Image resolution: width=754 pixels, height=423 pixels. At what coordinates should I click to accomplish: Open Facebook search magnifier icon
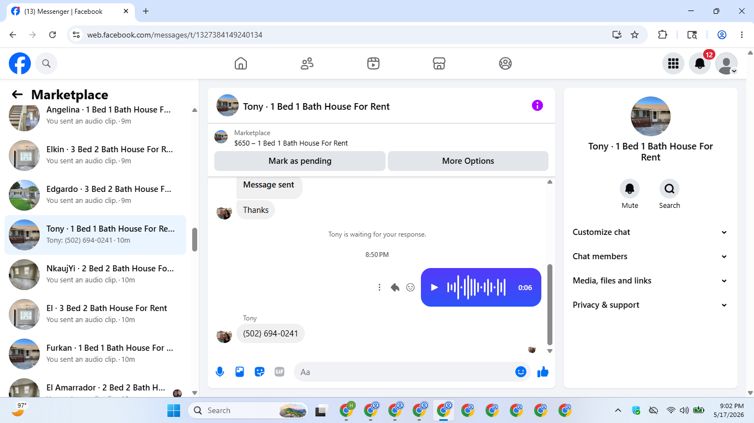click(x=46, y=63)
